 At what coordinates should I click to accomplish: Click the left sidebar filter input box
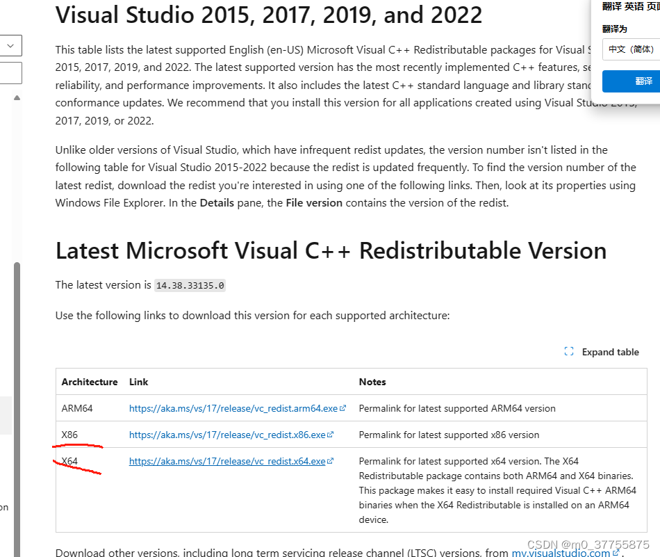pyautogui.click(x=10, y=73)
